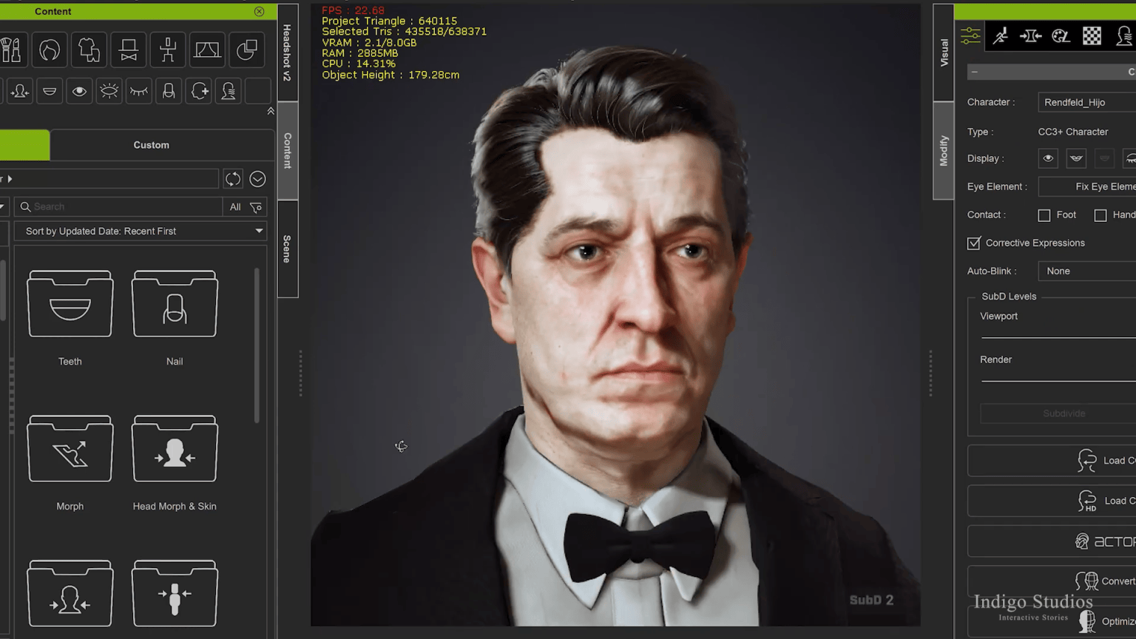
Task: Select the Eyelash (open eye with lashes) filter icon
Action: [x=109, y=91]
